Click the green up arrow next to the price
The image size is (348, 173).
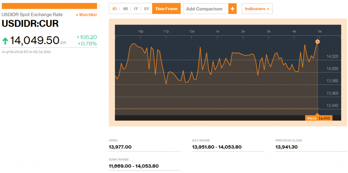tap(5, 41)
